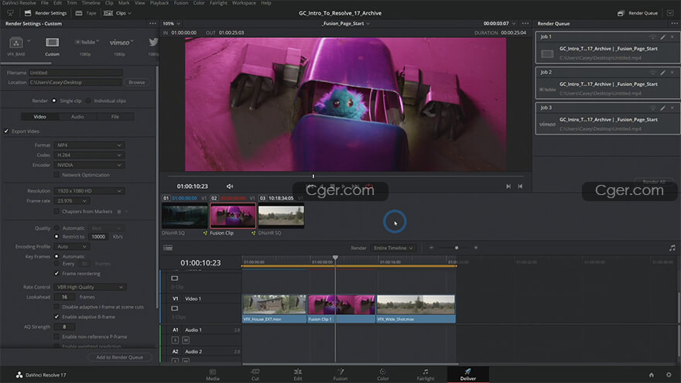Edit Job 3 with pencil icon
This screenshot has height=383, width=681.
[662, 108]
